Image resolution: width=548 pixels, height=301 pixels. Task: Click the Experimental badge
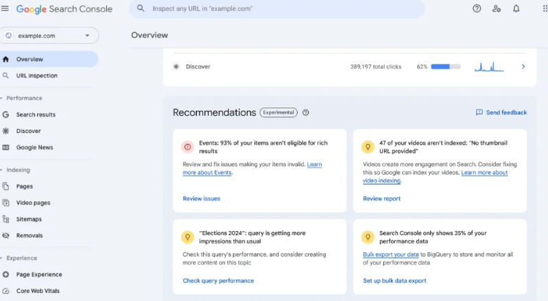tap(278, 112)
